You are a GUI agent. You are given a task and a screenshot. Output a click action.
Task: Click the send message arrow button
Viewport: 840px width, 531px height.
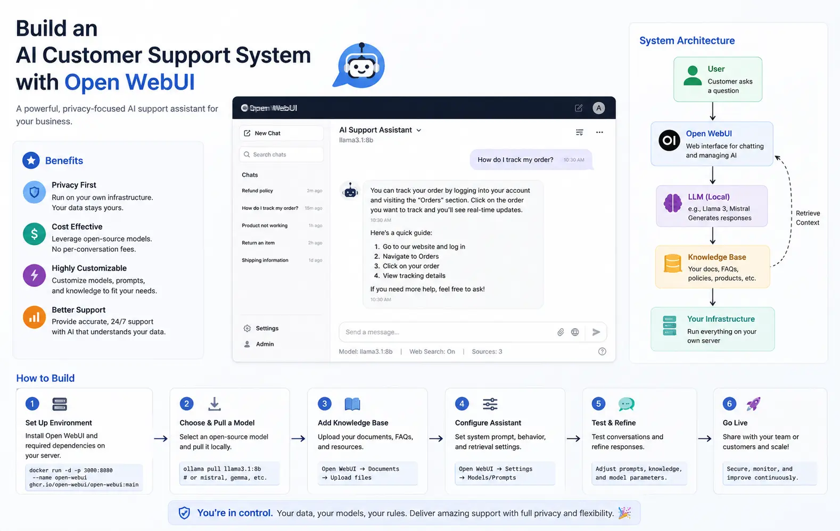596,332
